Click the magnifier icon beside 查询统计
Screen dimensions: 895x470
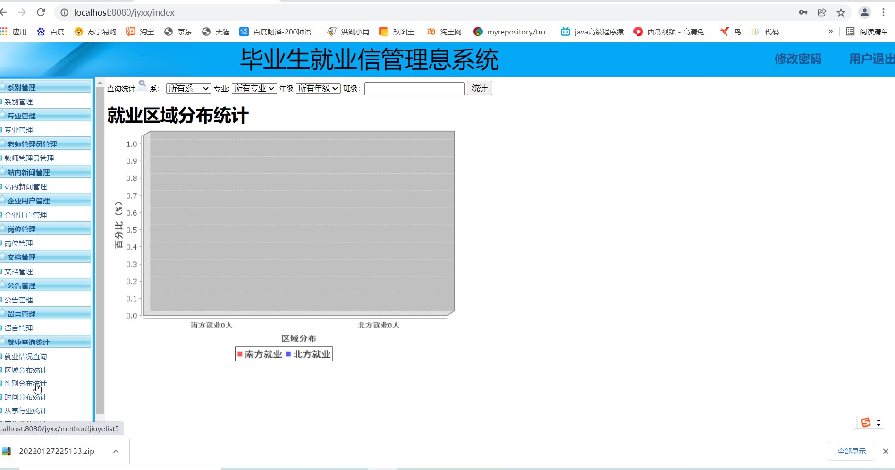(142, 85)
